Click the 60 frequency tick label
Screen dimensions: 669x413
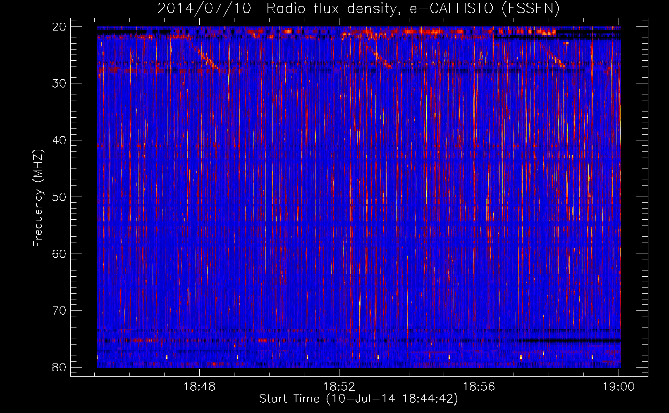(59, 254)
